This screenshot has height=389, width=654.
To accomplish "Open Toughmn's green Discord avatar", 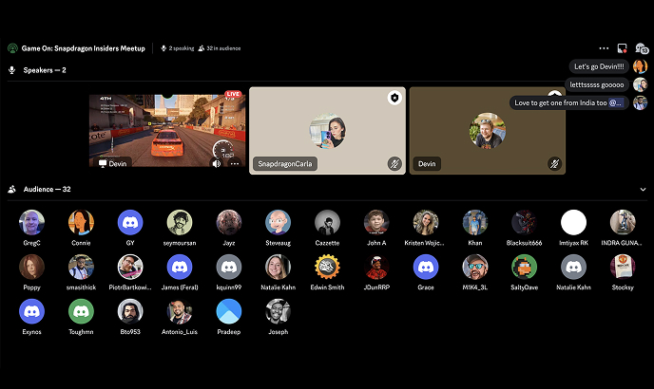I will pyautogui.click(x=81, y=311).
